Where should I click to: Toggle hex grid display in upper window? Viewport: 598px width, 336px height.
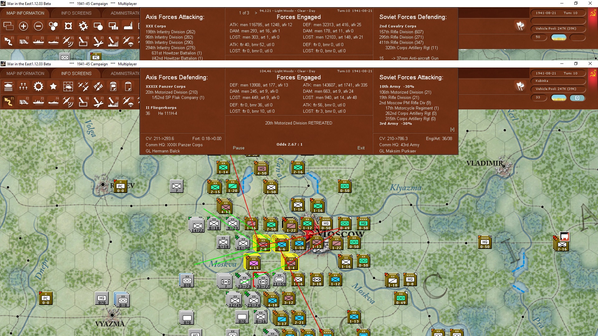[53, 26]
